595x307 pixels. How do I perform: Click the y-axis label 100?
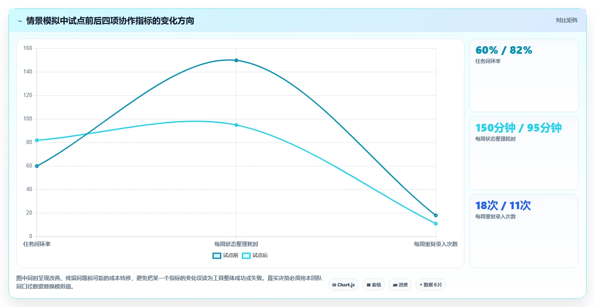point(28,119)
